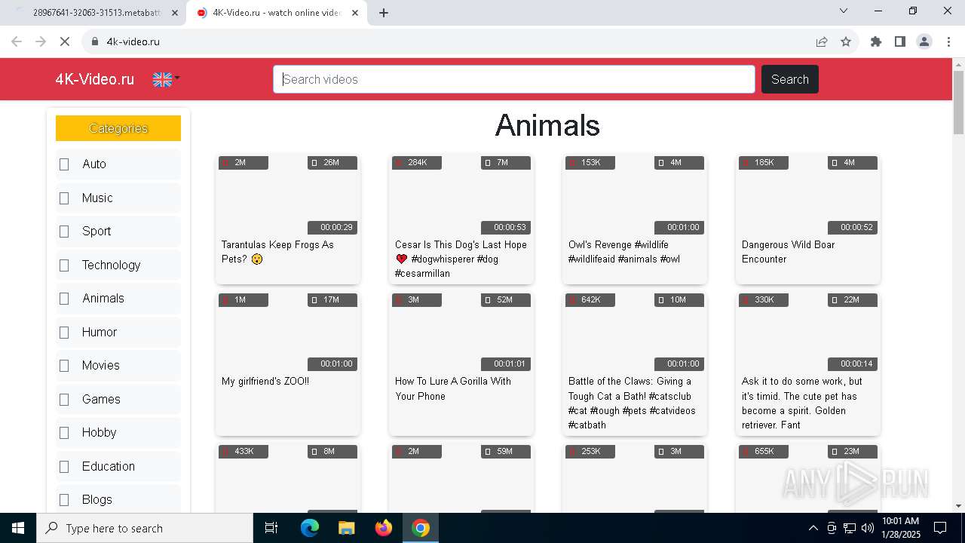The width and height of the screenshot is (965, 543).
Task: Open the notification center icon
Action: [x=940, y=528]
